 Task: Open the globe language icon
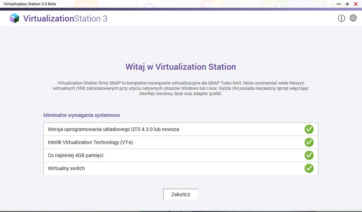tap(353, 18)
